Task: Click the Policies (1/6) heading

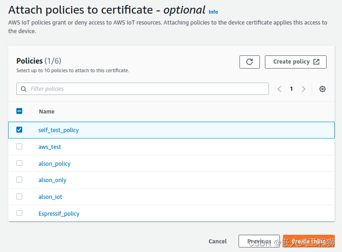Action: coord(39,61)
